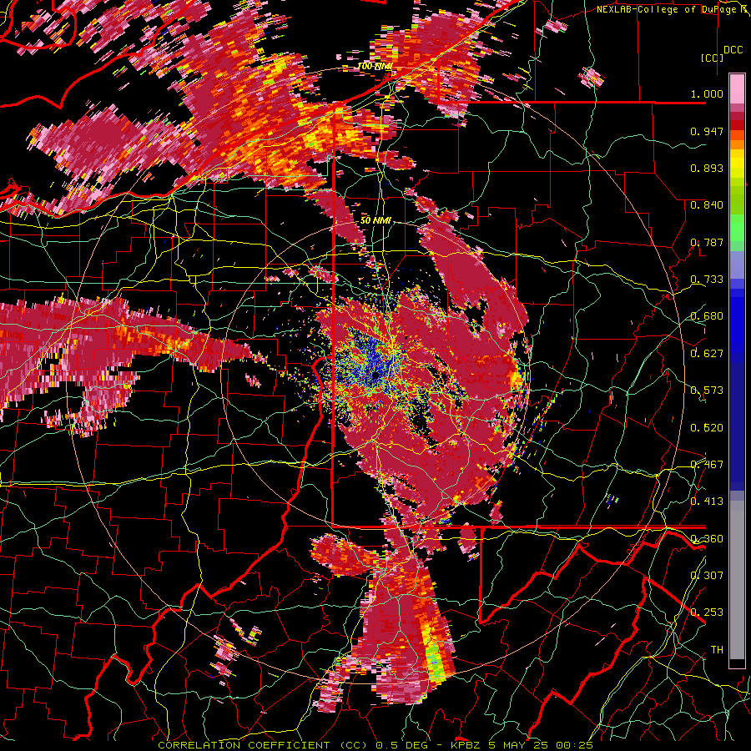The height and width of the screenshot is (751, 751).
Task: Pick the bright green segment of the color bar
Action: point(737,228)
